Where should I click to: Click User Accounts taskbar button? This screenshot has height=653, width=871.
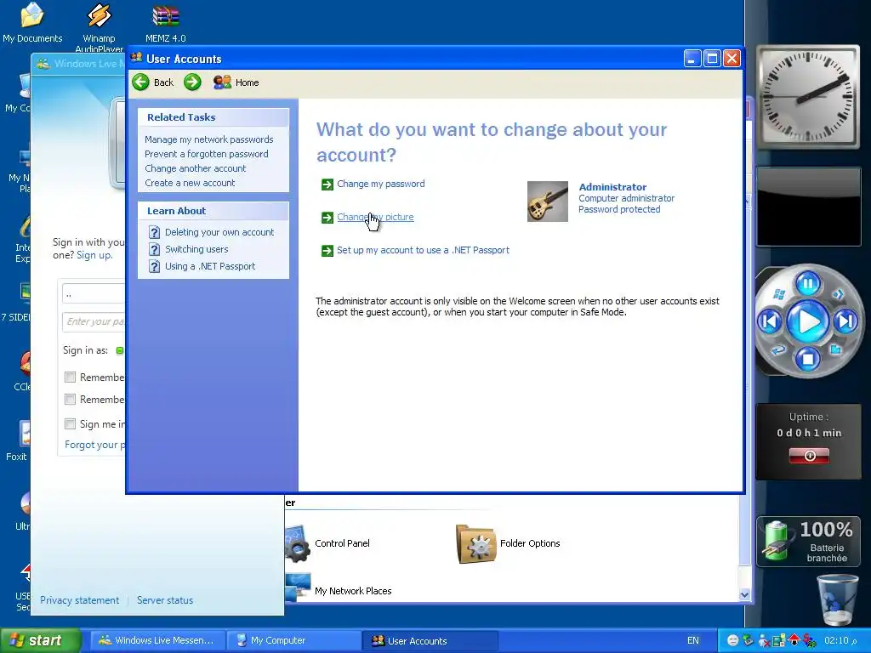click(430, 640)
